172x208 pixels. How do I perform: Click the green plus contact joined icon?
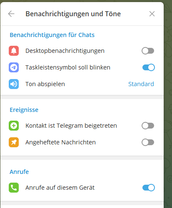point(14,126)
